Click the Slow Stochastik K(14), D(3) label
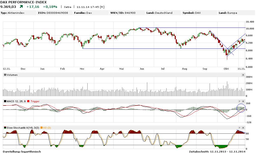 click(23, 128)
